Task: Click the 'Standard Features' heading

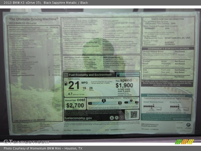Action: (x=70, y=19)
